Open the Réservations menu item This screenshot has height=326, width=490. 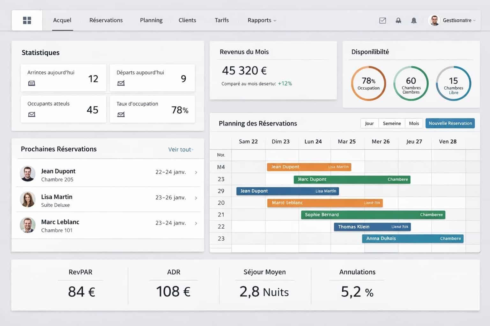click(x=106, y=20)
